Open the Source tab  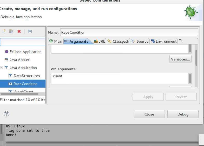click(140, 41)
